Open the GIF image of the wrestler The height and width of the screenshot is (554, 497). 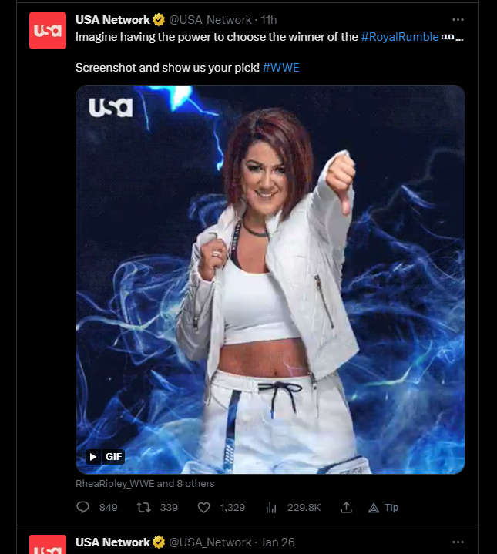[270, 280]
